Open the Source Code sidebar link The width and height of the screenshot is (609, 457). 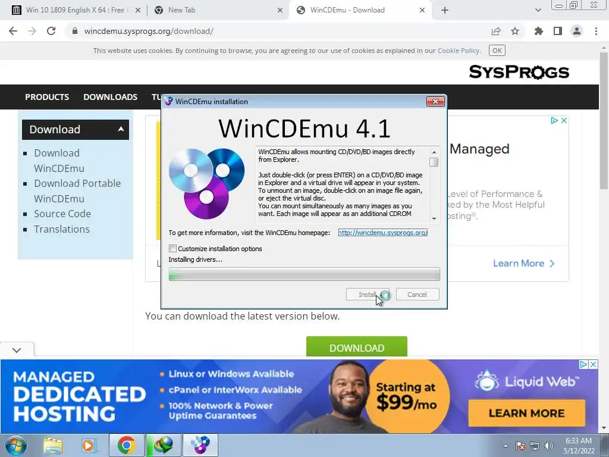(x=62, y=214)
